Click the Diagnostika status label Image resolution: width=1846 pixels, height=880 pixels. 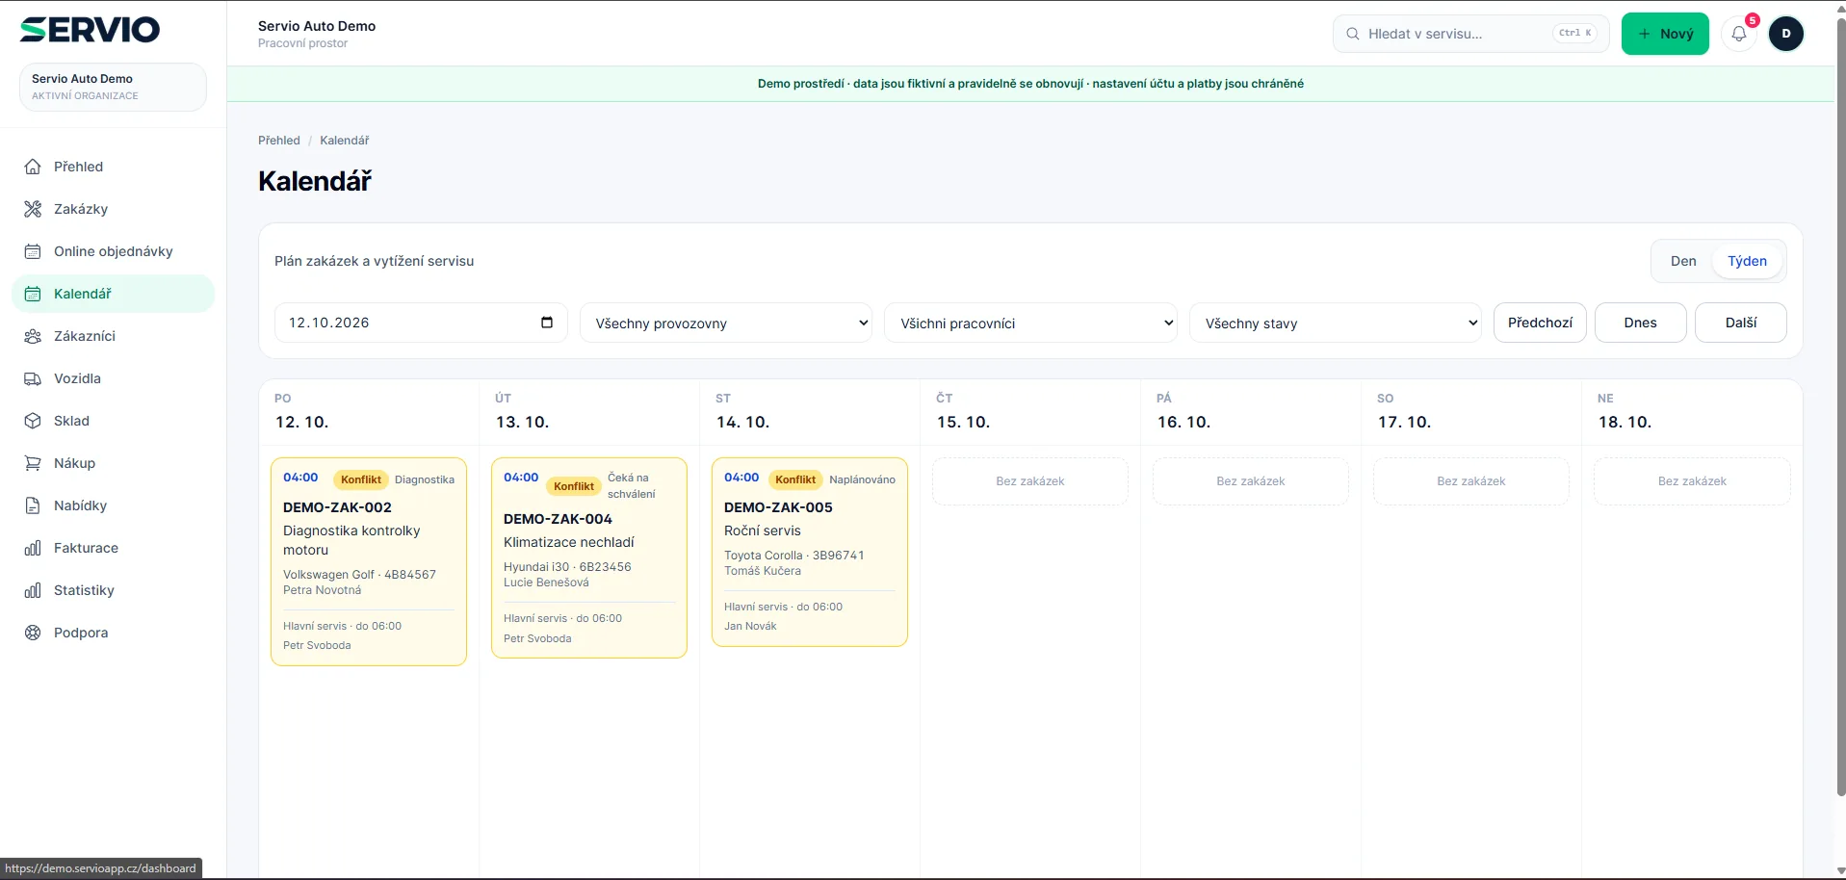point(425,479)
